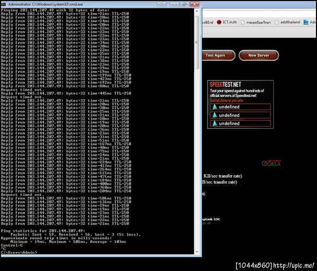Screen dimensions: 317x271
Task: Click the SPEEDTEST.NET logo
Action: pyautogui.click(x=225, y=85)
